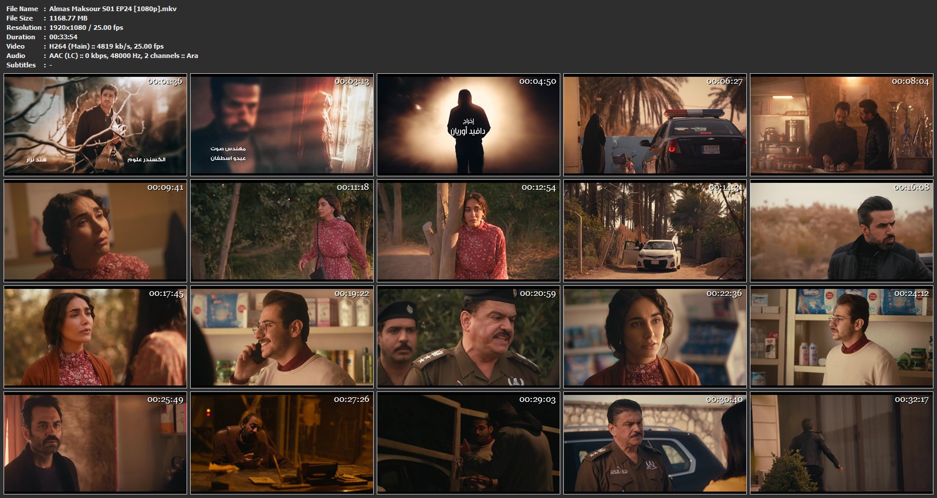
Task: Select the resolution text '1920x1080 / 25.00 fps'
Action: click(86, 28)
